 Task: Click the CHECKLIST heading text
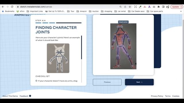[43, 76]
